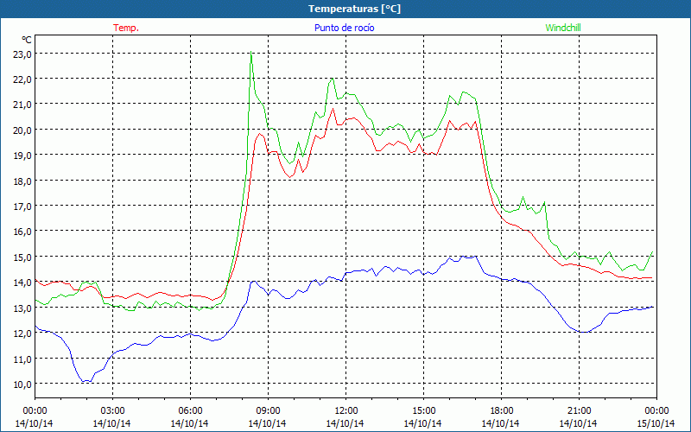Click the 21:00 time axis label

pyautogui.click(x=579, y=410)
